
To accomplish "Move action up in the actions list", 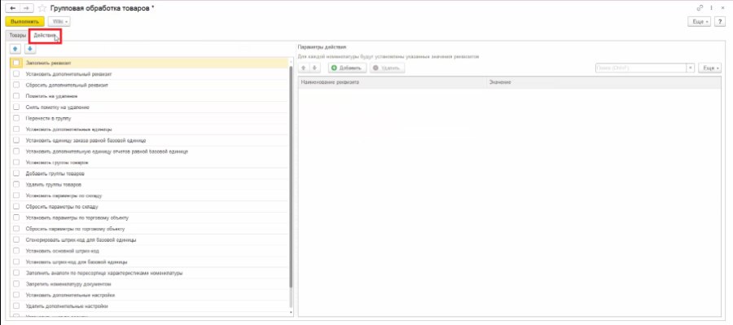I will point(15,49).
